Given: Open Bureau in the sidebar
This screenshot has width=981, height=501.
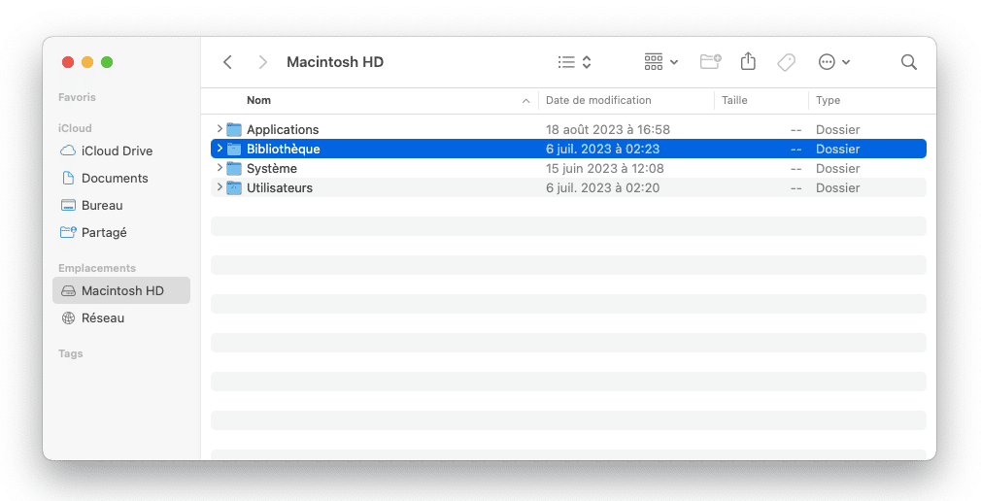Looking at the screenshot, I should tap(121, 205).
